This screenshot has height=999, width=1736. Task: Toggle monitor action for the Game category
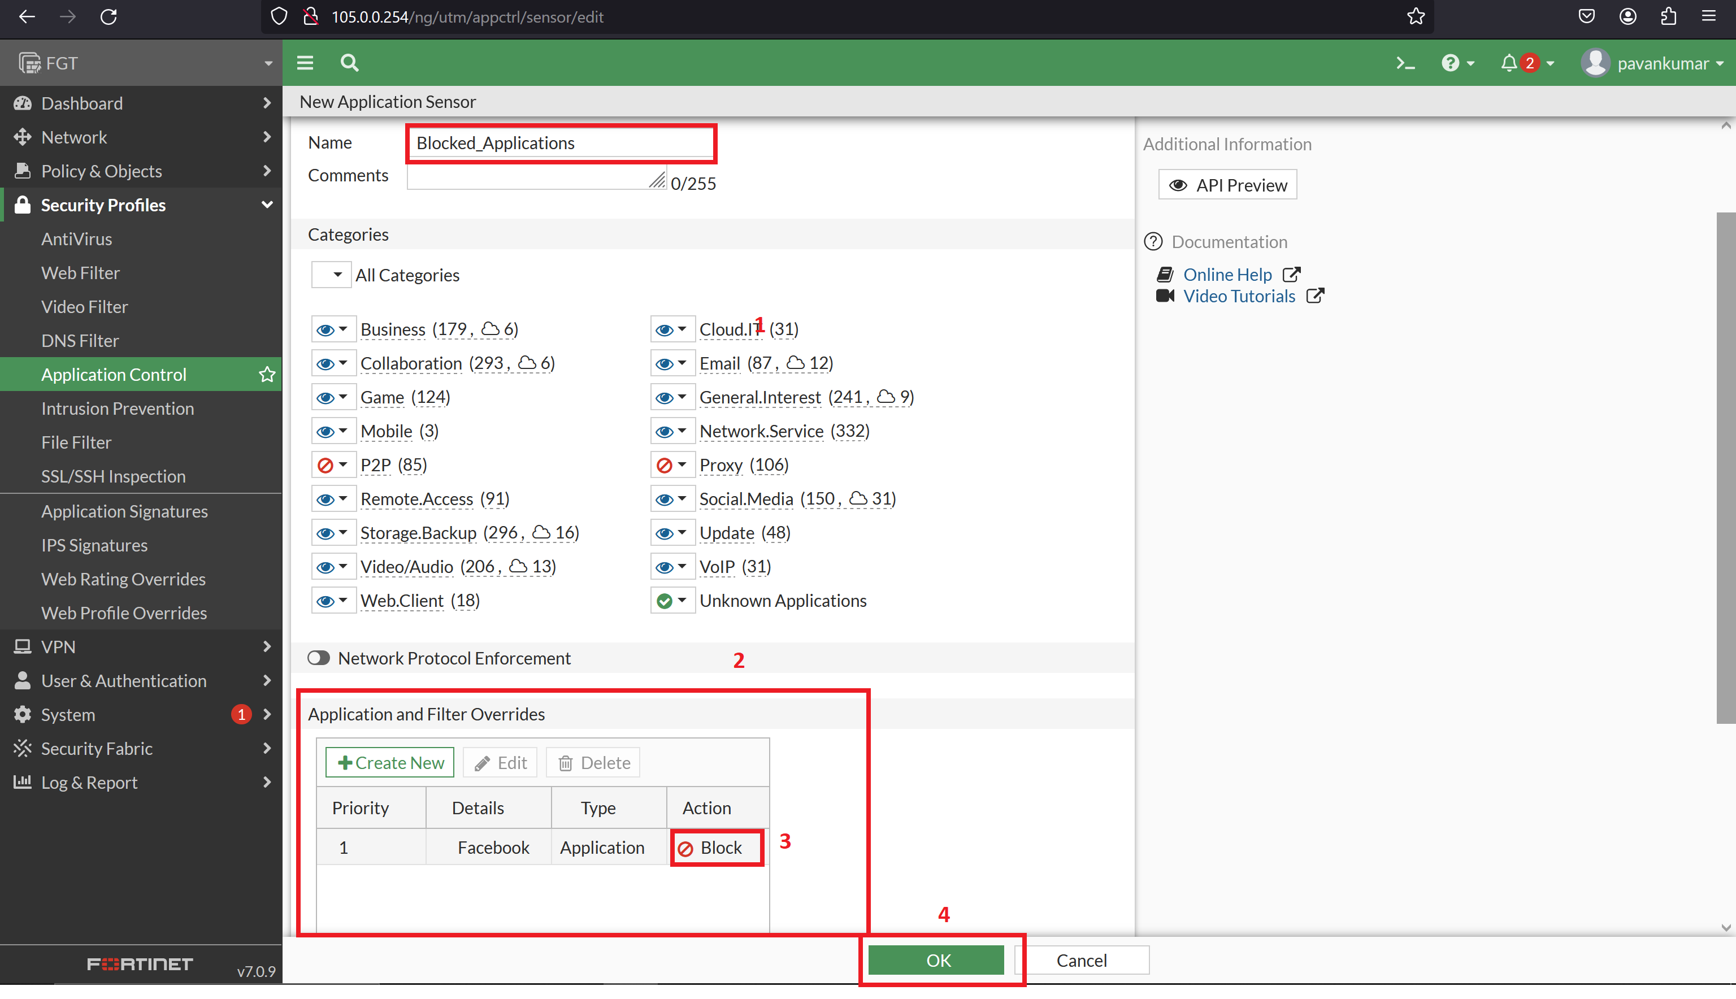(327, 397)
